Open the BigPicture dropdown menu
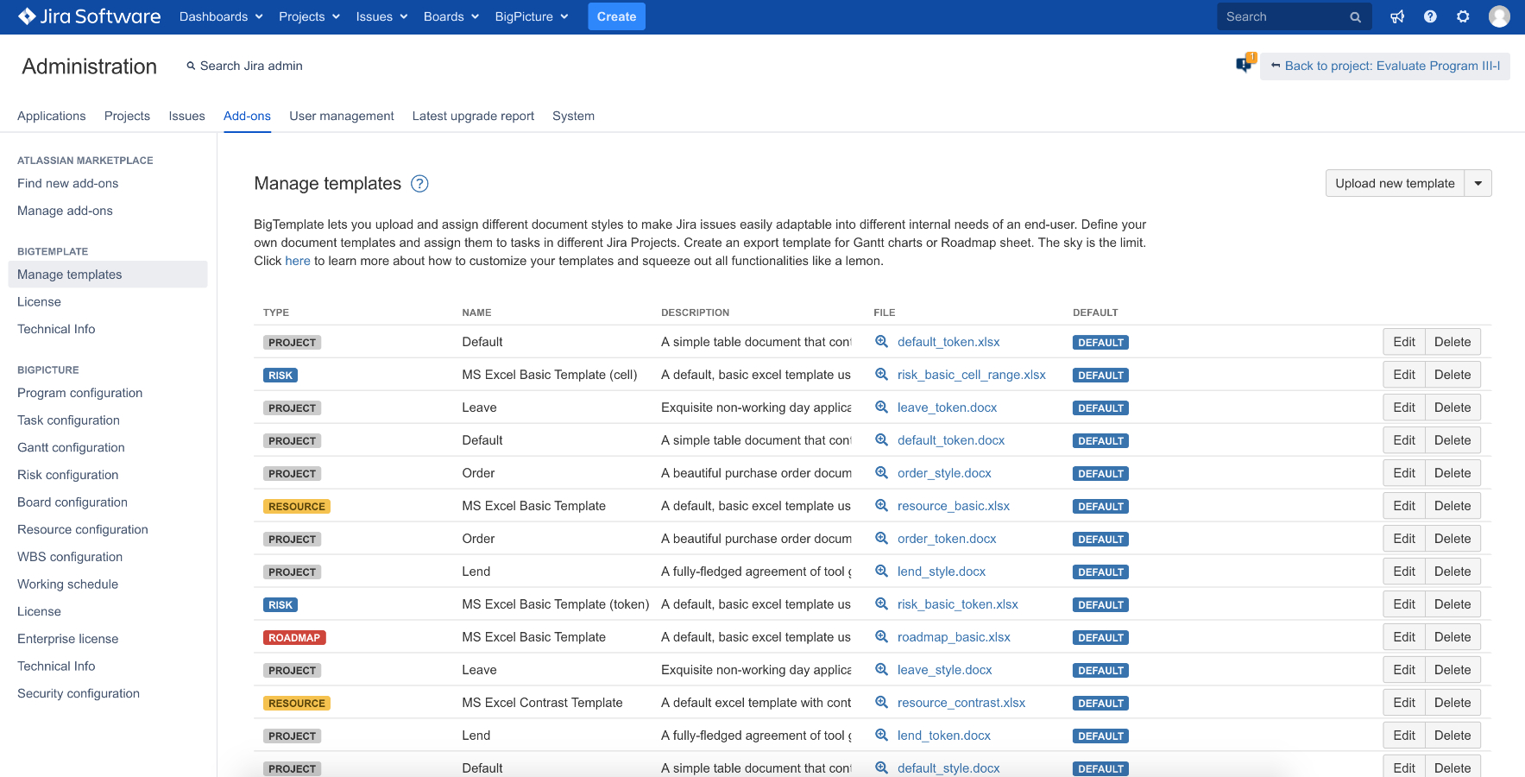 coord(532,16)
